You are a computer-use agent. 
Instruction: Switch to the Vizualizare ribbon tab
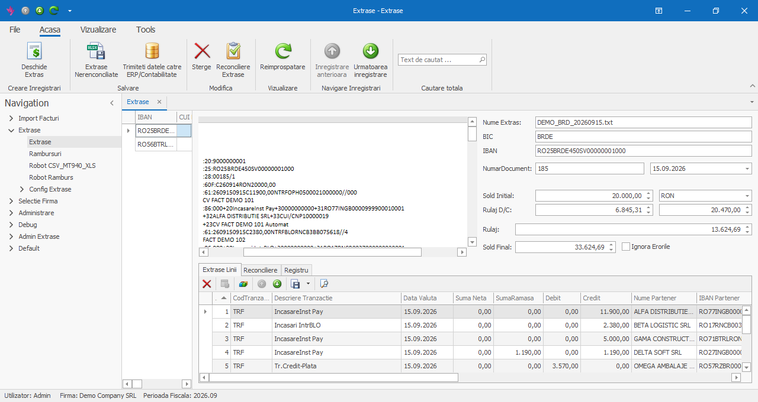point(98,30)
